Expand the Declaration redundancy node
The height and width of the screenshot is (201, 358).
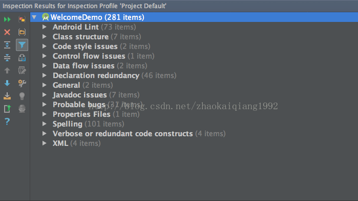(45, 76)
